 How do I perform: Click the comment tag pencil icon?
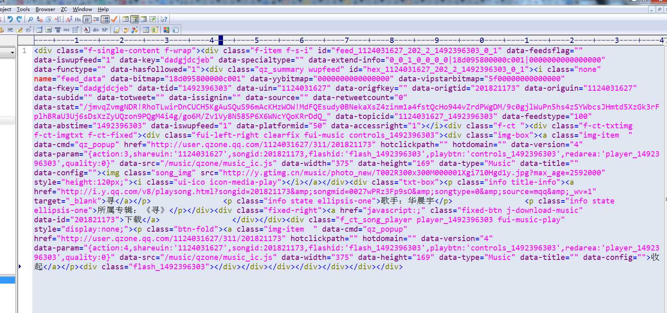point(126,30)
